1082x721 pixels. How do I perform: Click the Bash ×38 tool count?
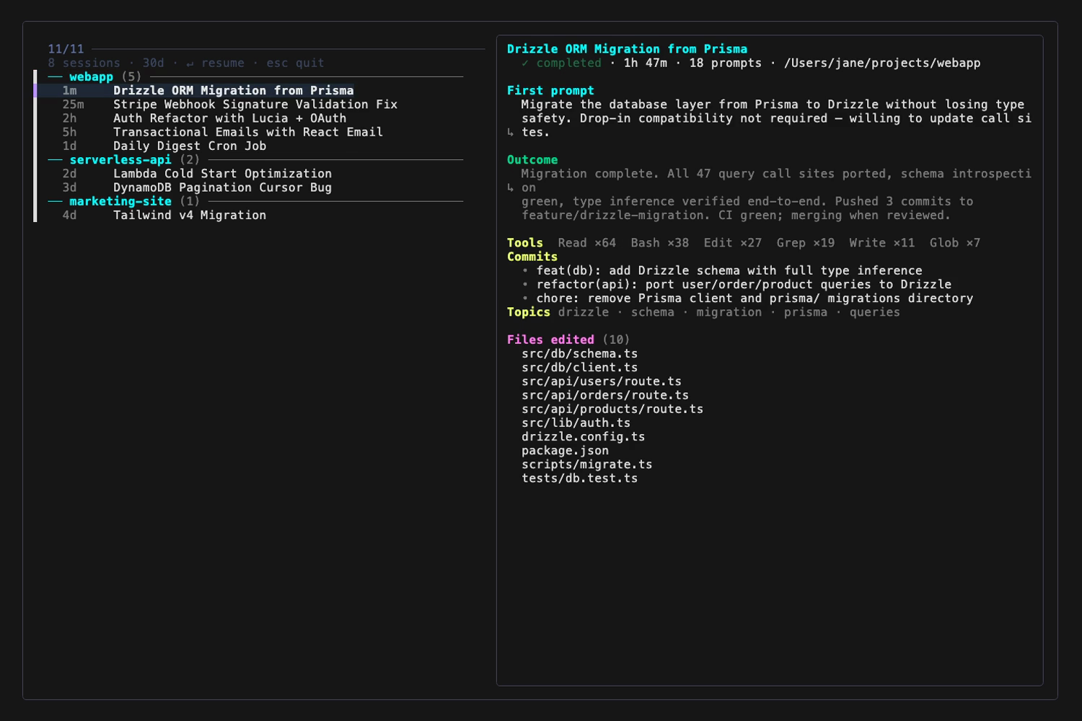[x=659, y=243]
